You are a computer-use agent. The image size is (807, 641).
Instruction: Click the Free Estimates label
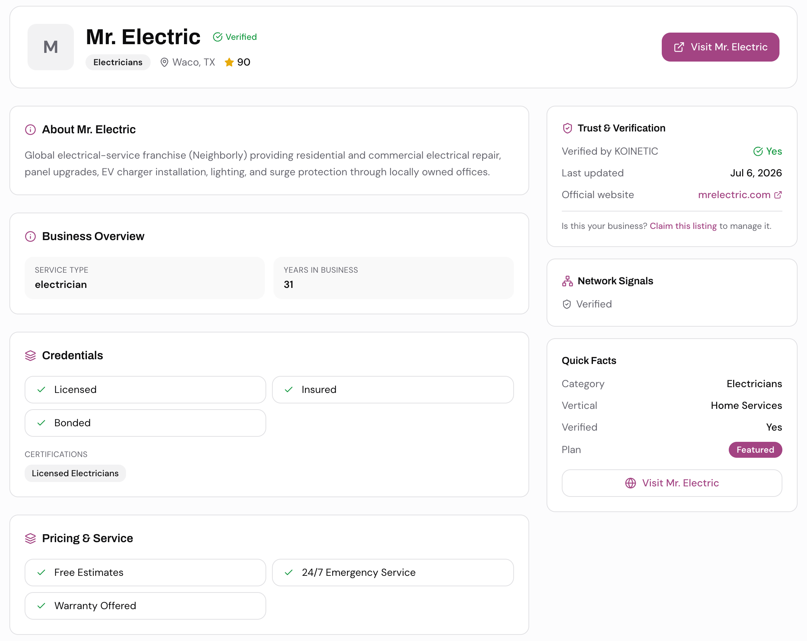pyautogui.click(x=89, y=573)
